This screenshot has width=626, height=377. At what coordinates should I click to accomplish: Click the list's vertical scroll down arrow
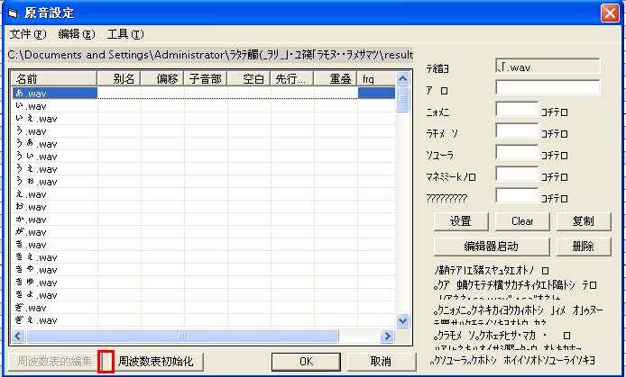tap(402, 320)
